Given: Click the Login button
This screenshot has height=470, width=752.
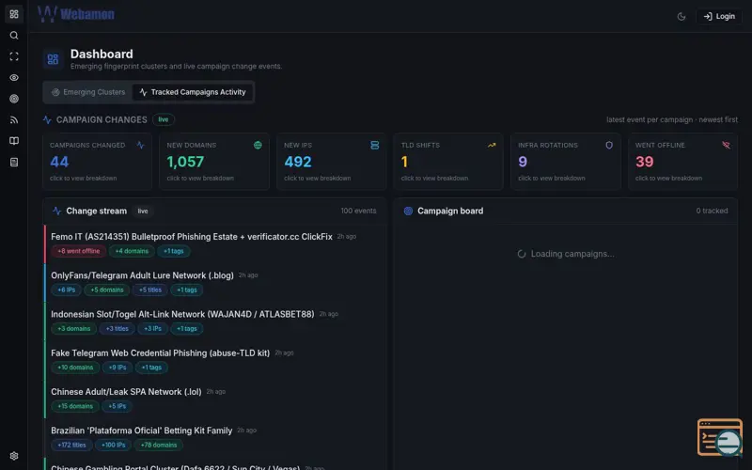Looking at the screenshot, I should click(719, 16).
